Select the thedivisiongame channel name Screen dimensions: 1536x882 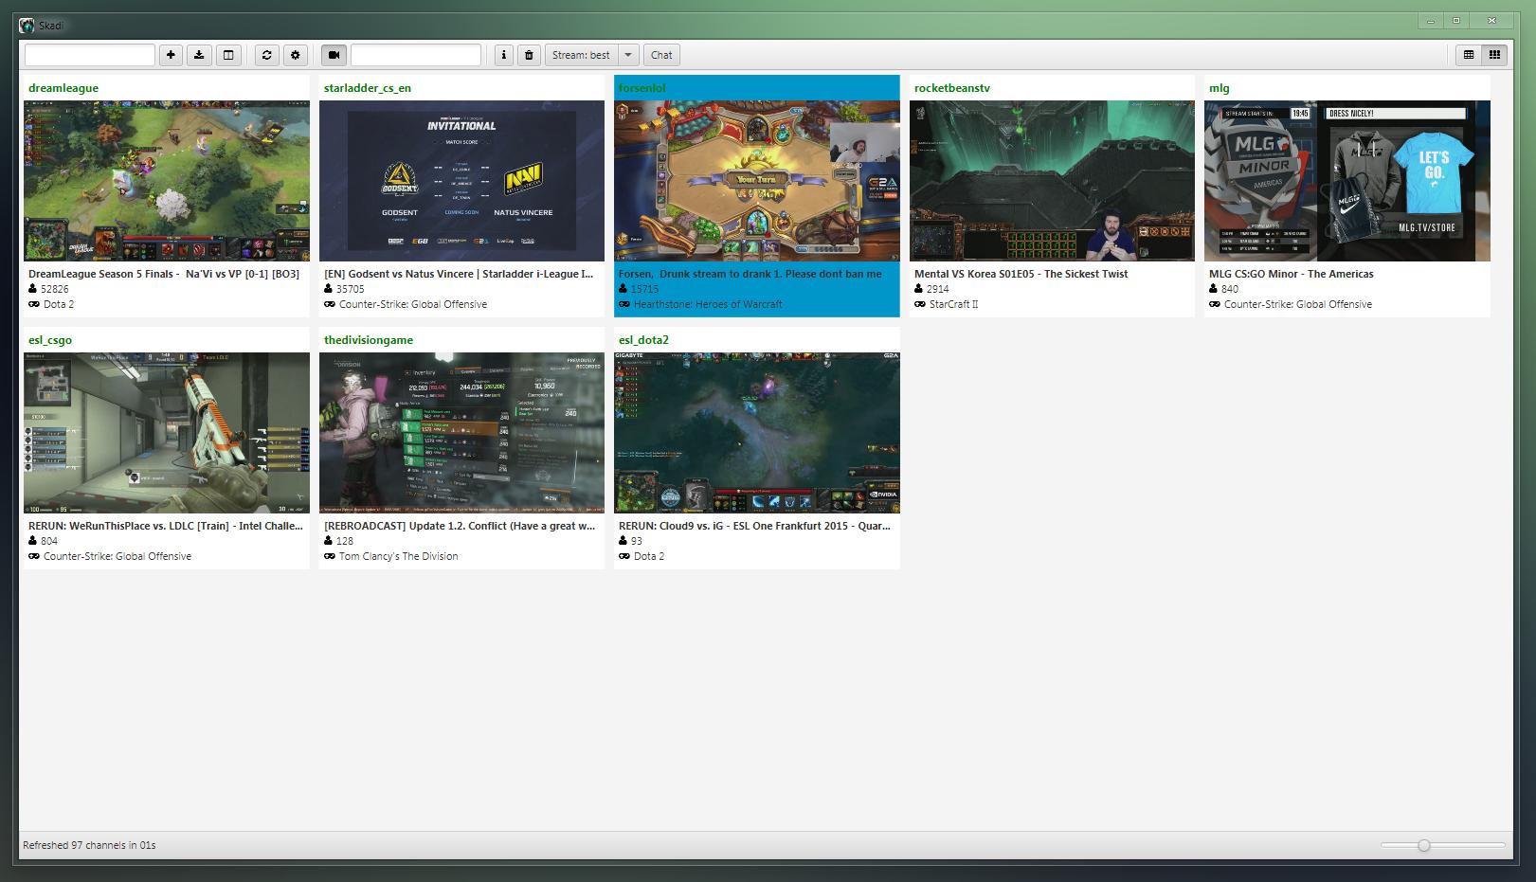[x=369, y=340]
